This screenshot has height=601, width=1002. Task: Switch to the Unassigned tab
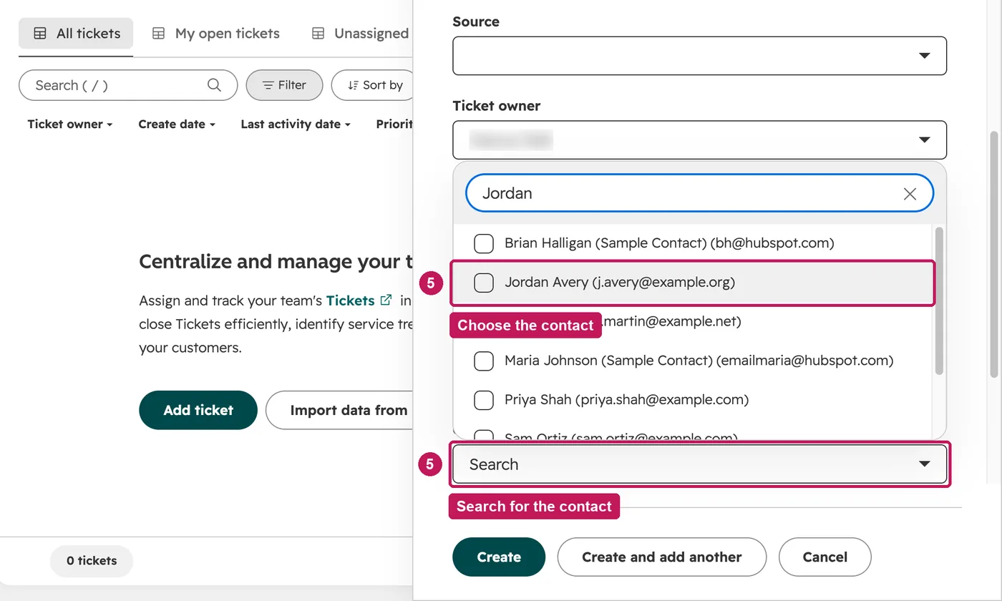[360, 34]
